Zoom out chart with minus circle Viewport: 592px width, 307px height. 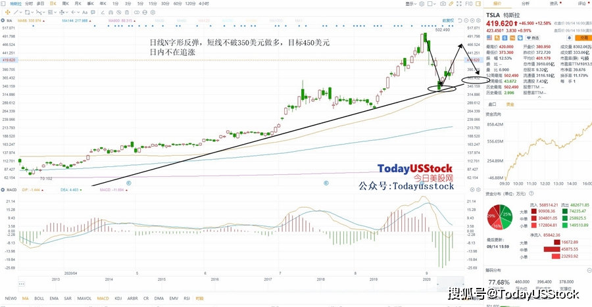(x=466, y=20)
